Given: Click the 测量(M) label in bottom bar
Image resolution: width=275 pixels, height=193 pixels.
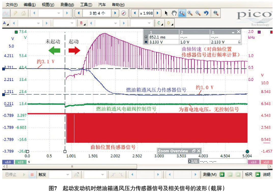Looking at the screenshot, I should [210, 175].
